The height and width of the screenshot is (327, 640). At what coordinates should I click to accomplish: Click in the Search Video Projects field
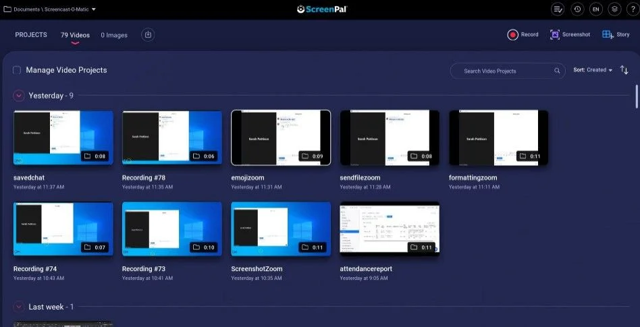click(x=508, y=71)
